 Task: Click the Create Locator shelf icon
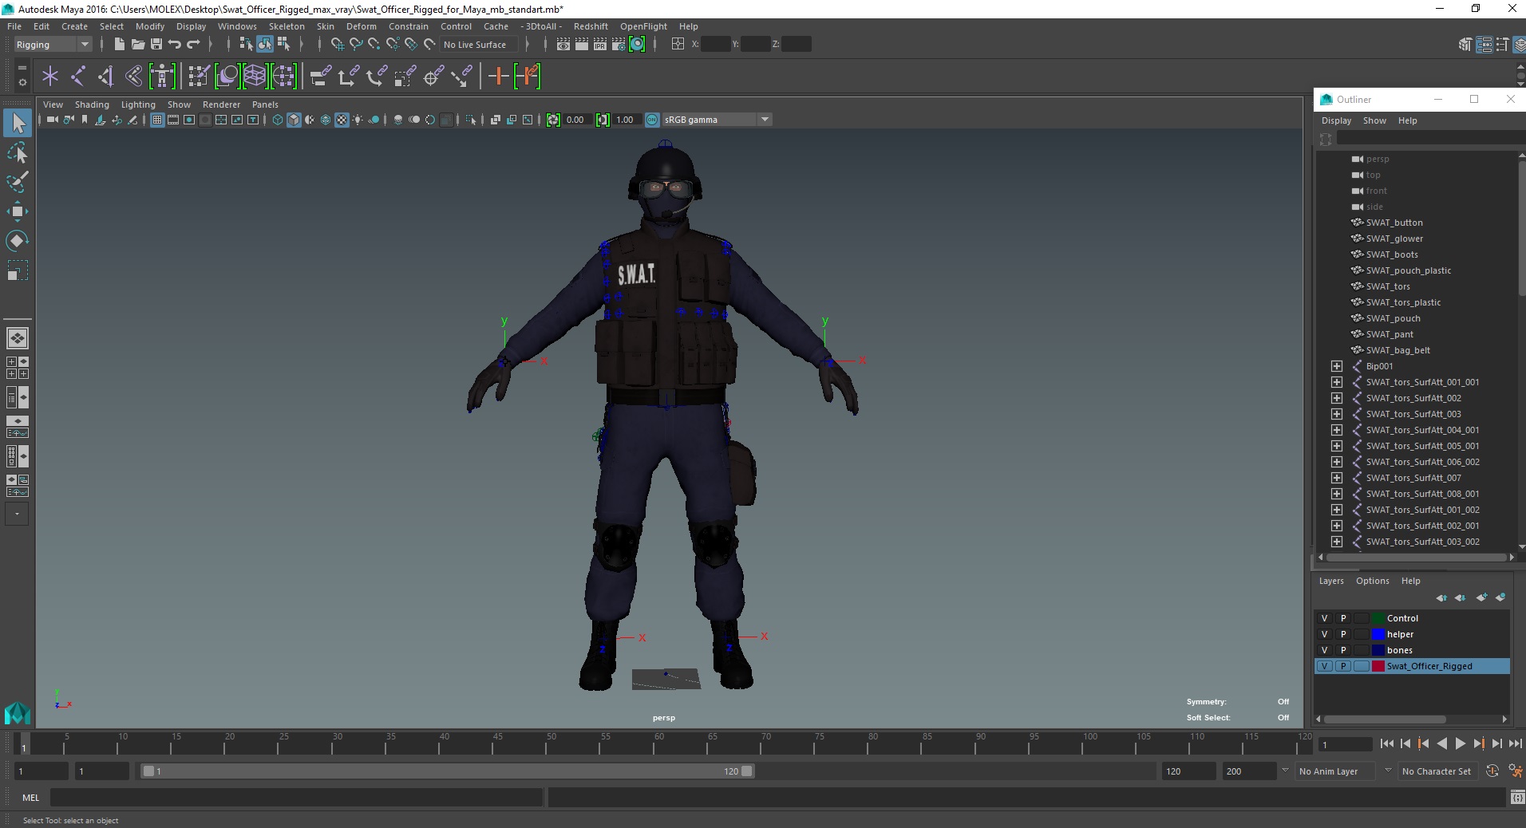(50, 76)
